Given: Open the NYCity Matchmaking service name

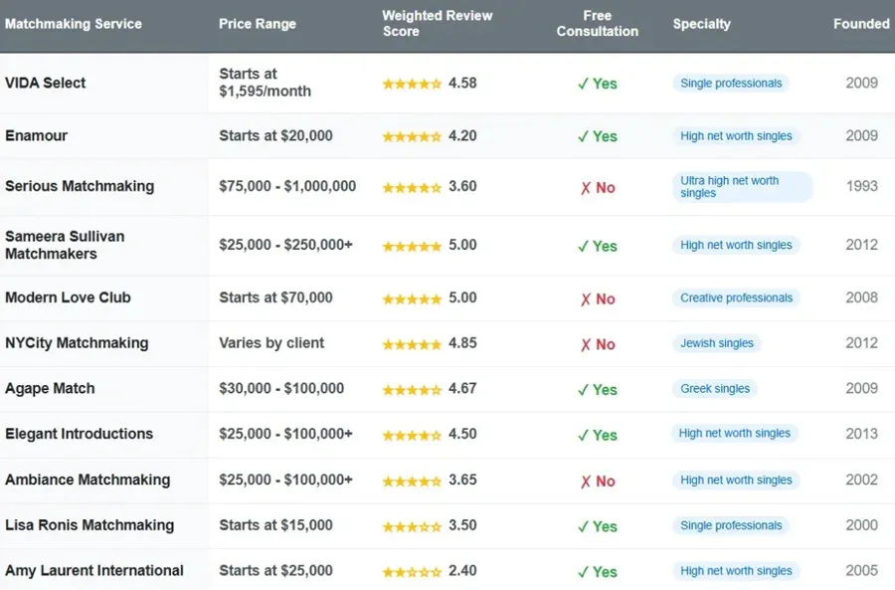Looking at the screenshot, I should click(x=77, y=343).
